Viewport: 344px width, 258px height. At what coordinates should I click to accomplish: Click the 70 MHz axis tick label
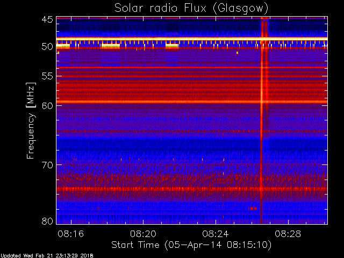pos(47,165)
